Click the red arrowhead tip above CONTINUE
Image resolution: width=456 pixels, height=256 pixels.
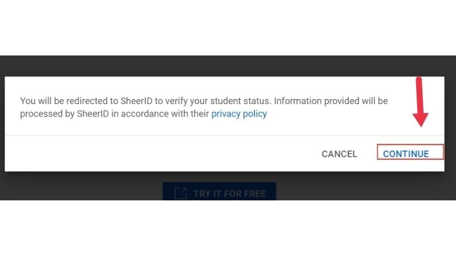point(421,121)
